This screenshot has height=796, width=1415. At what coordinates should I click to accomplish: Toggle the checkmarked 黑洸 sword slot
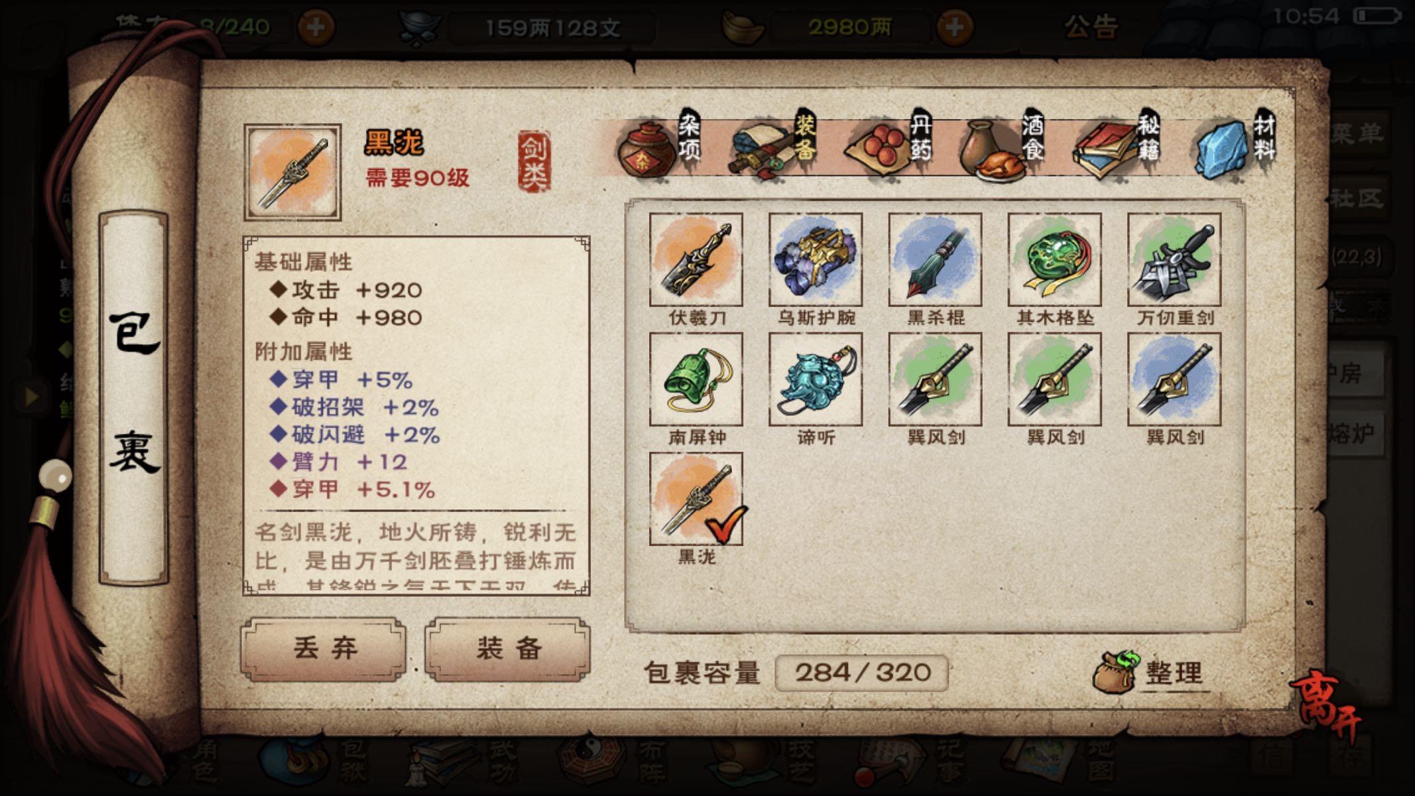tap(696, 499)
